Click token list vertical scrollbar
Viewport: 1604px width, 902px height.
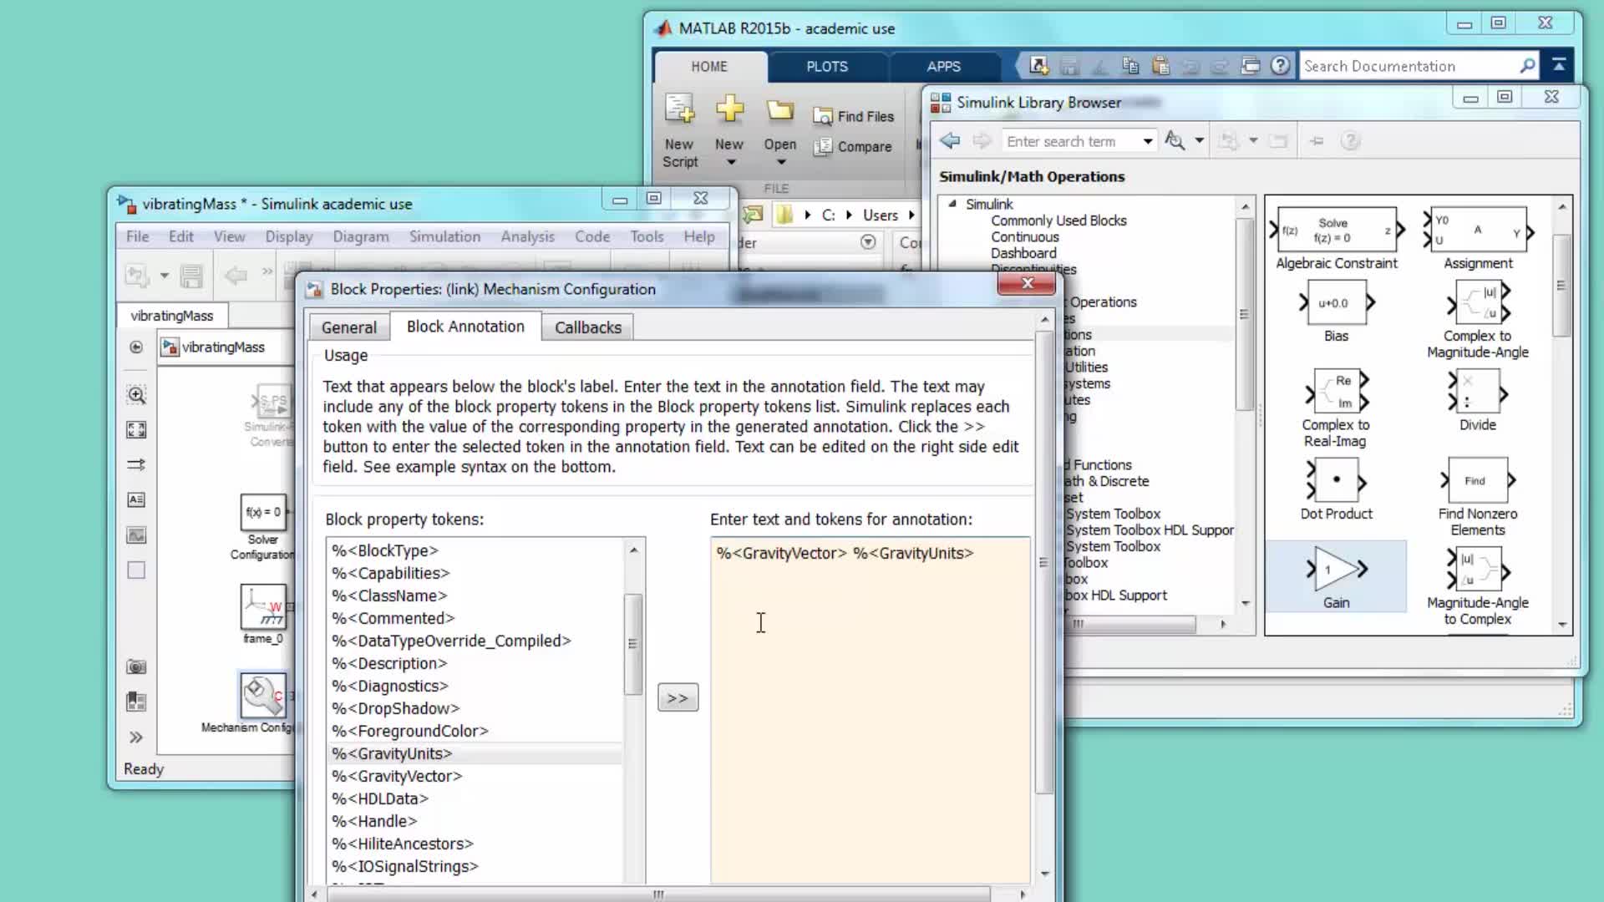(x=633, y=643)
